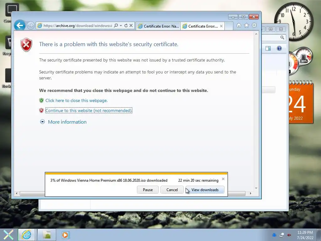
Task: Click the analog clock desktop gadget
Action: pyautogui.click(x=293, y=21)
